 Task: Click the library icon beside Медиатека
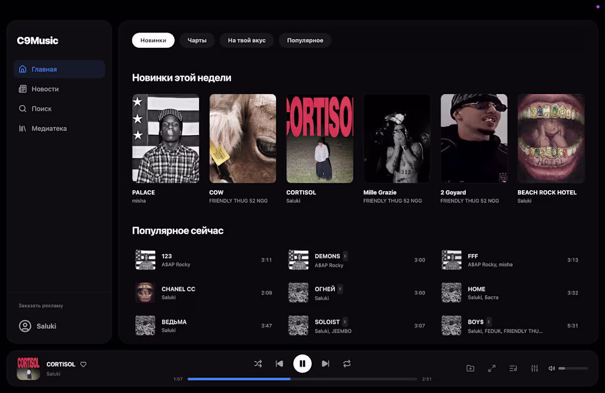(x=23, y=128)
